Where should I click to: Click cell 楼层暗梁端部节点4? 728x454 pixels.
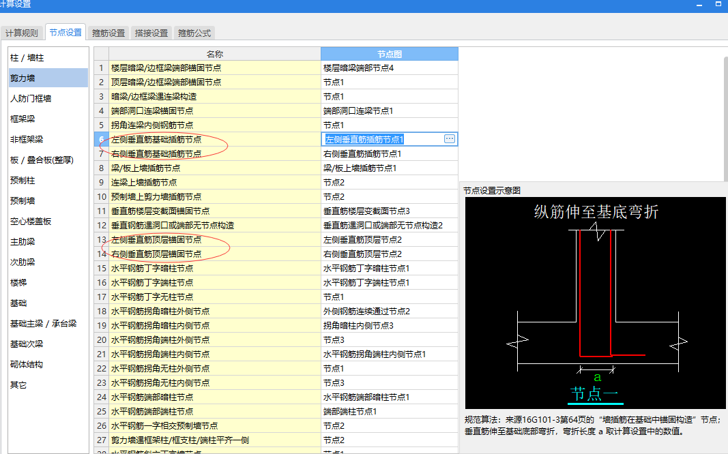pos(390,67)
